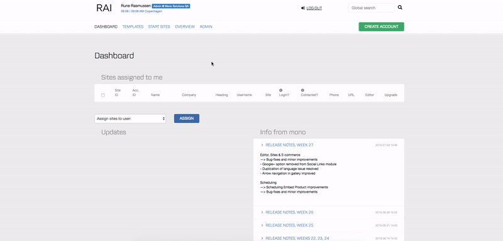The height and width of the screenshot is (241, 503).
Task: Click the Phone column header
Action: tap(334, 95)
